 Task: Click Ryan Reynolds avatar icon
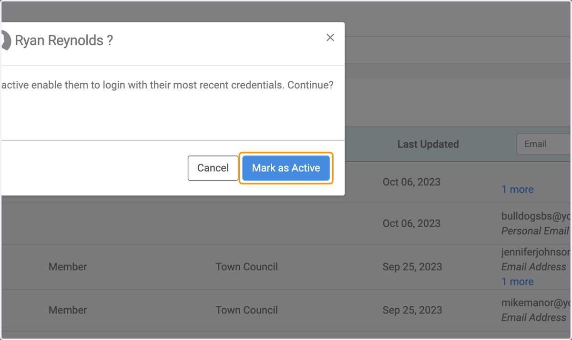tap(5, 41)
